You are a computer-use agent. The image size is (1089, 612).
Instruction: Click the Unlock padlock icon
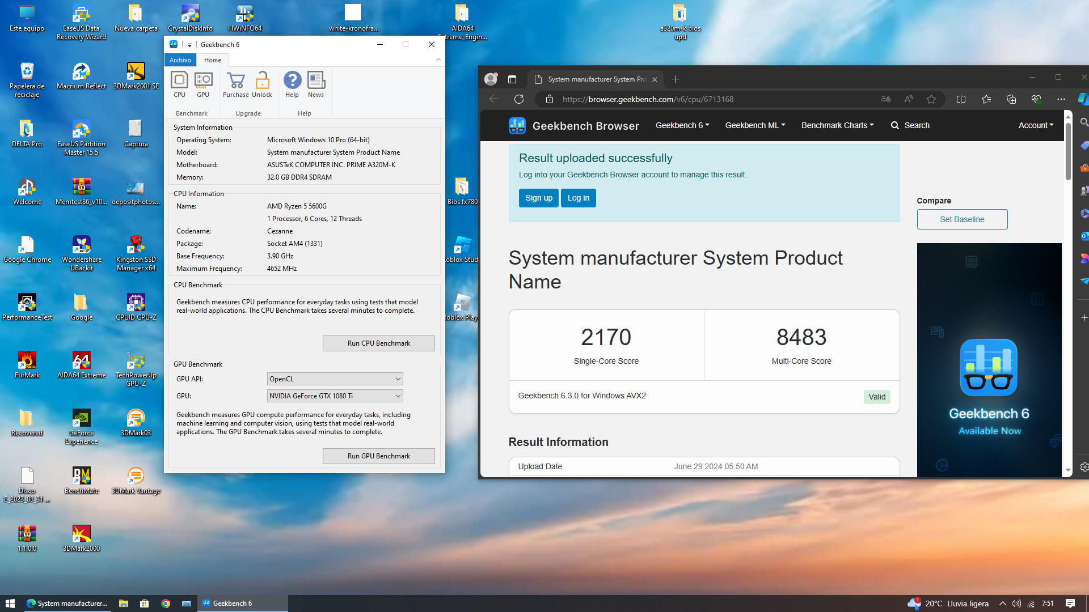pyautogui.click(x=262, y=84)
